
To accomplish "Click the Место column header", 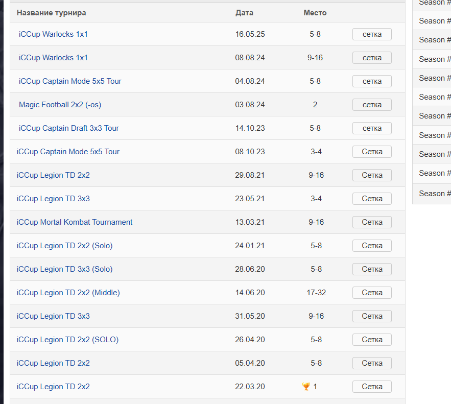I will pyautogui.click(x=315, y=13).
